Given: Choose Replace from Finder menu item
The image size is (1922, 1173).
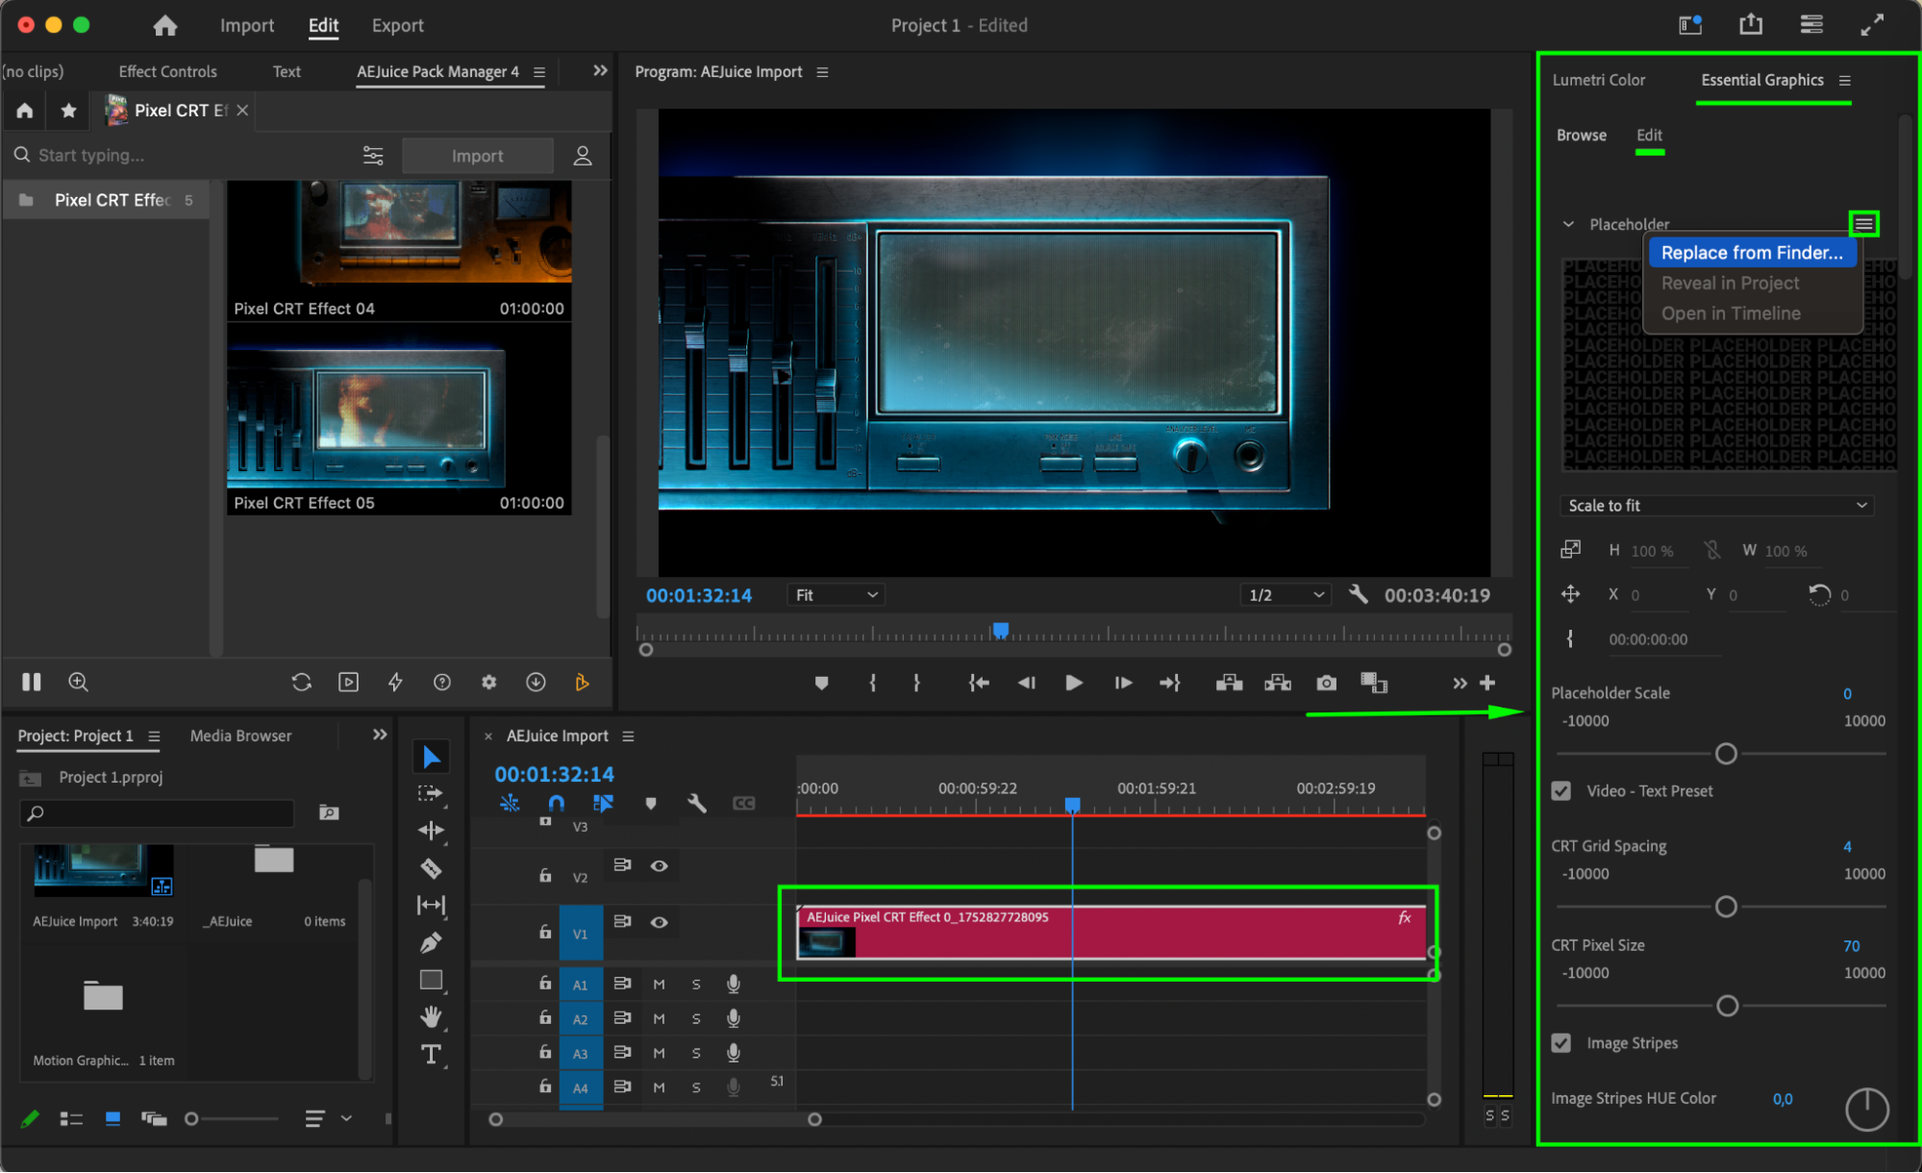Looking at the screenshot, I should (x=1751, y=253).
